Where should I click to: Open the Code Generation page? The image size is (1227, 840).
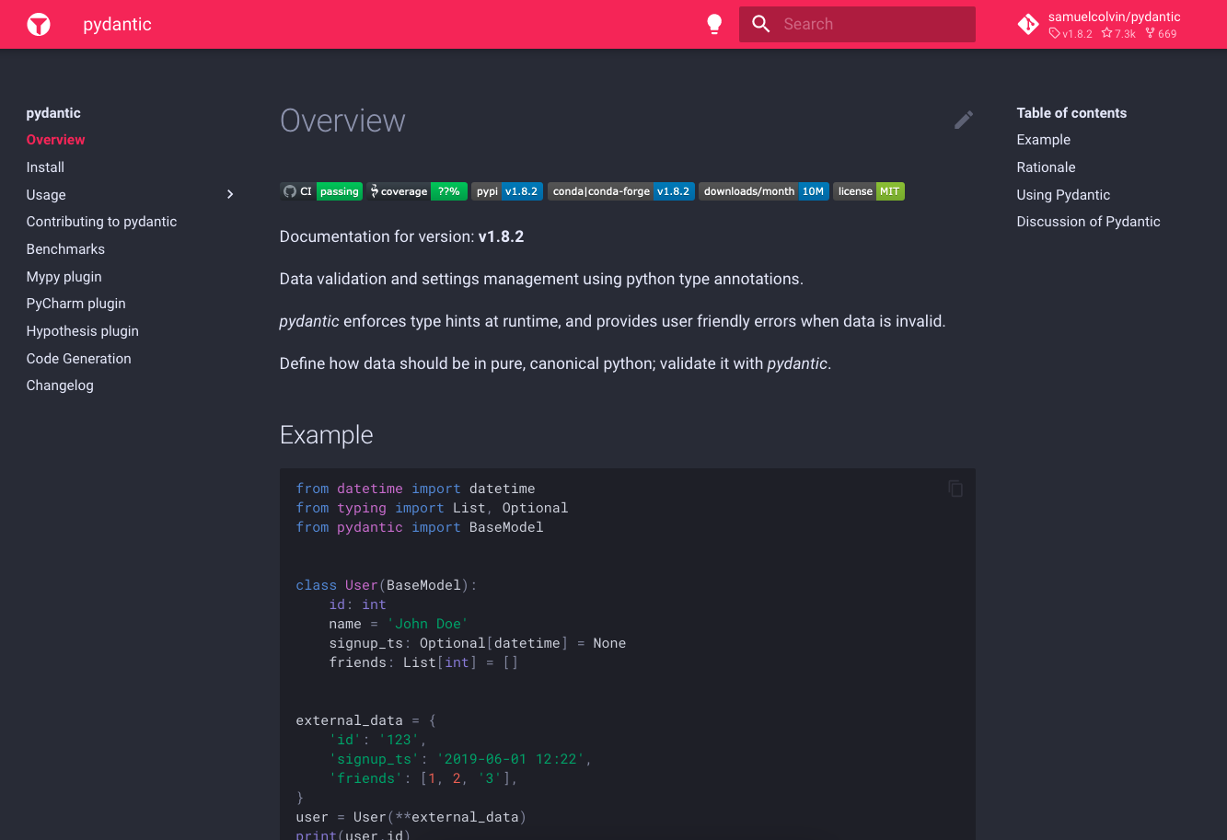(x=78, y=359)
